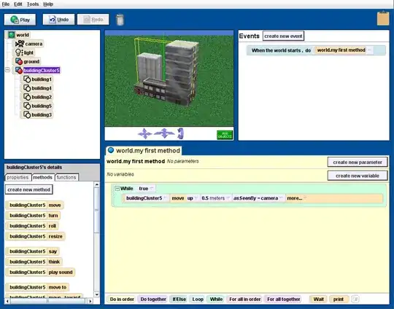Viewport: 394px width, 309px height.
Task: Pick the Loop tile
Action: coord(198,300)
